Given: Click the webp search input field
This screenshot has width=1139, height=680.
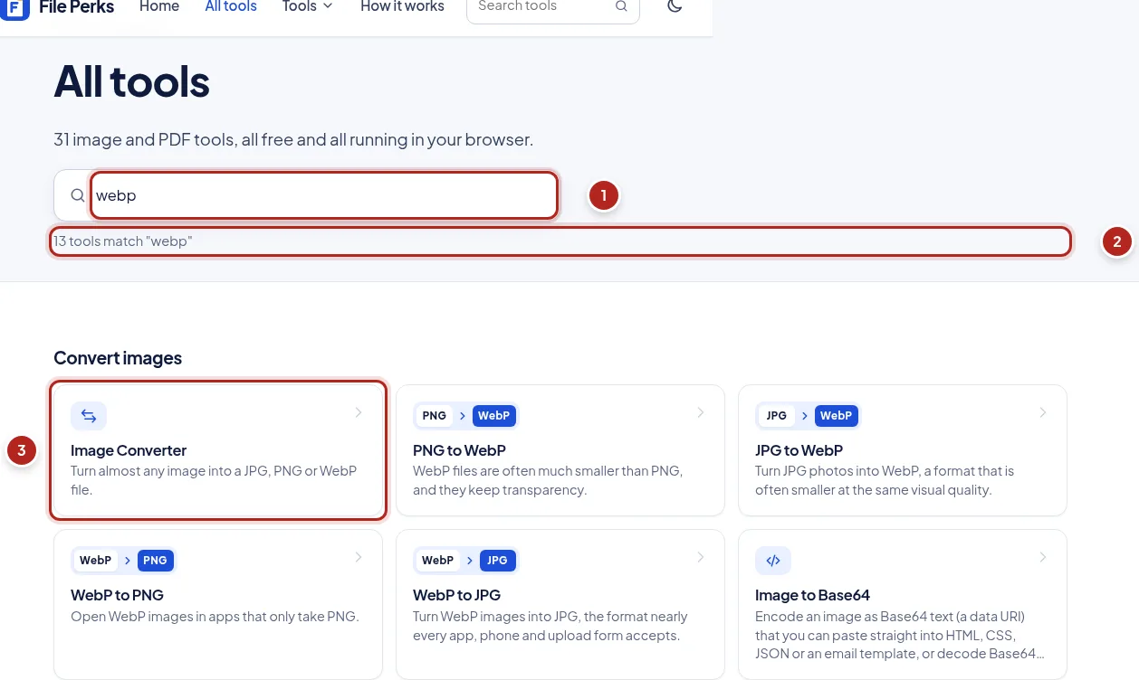Looking at the screenshot, I should (324, 195).
